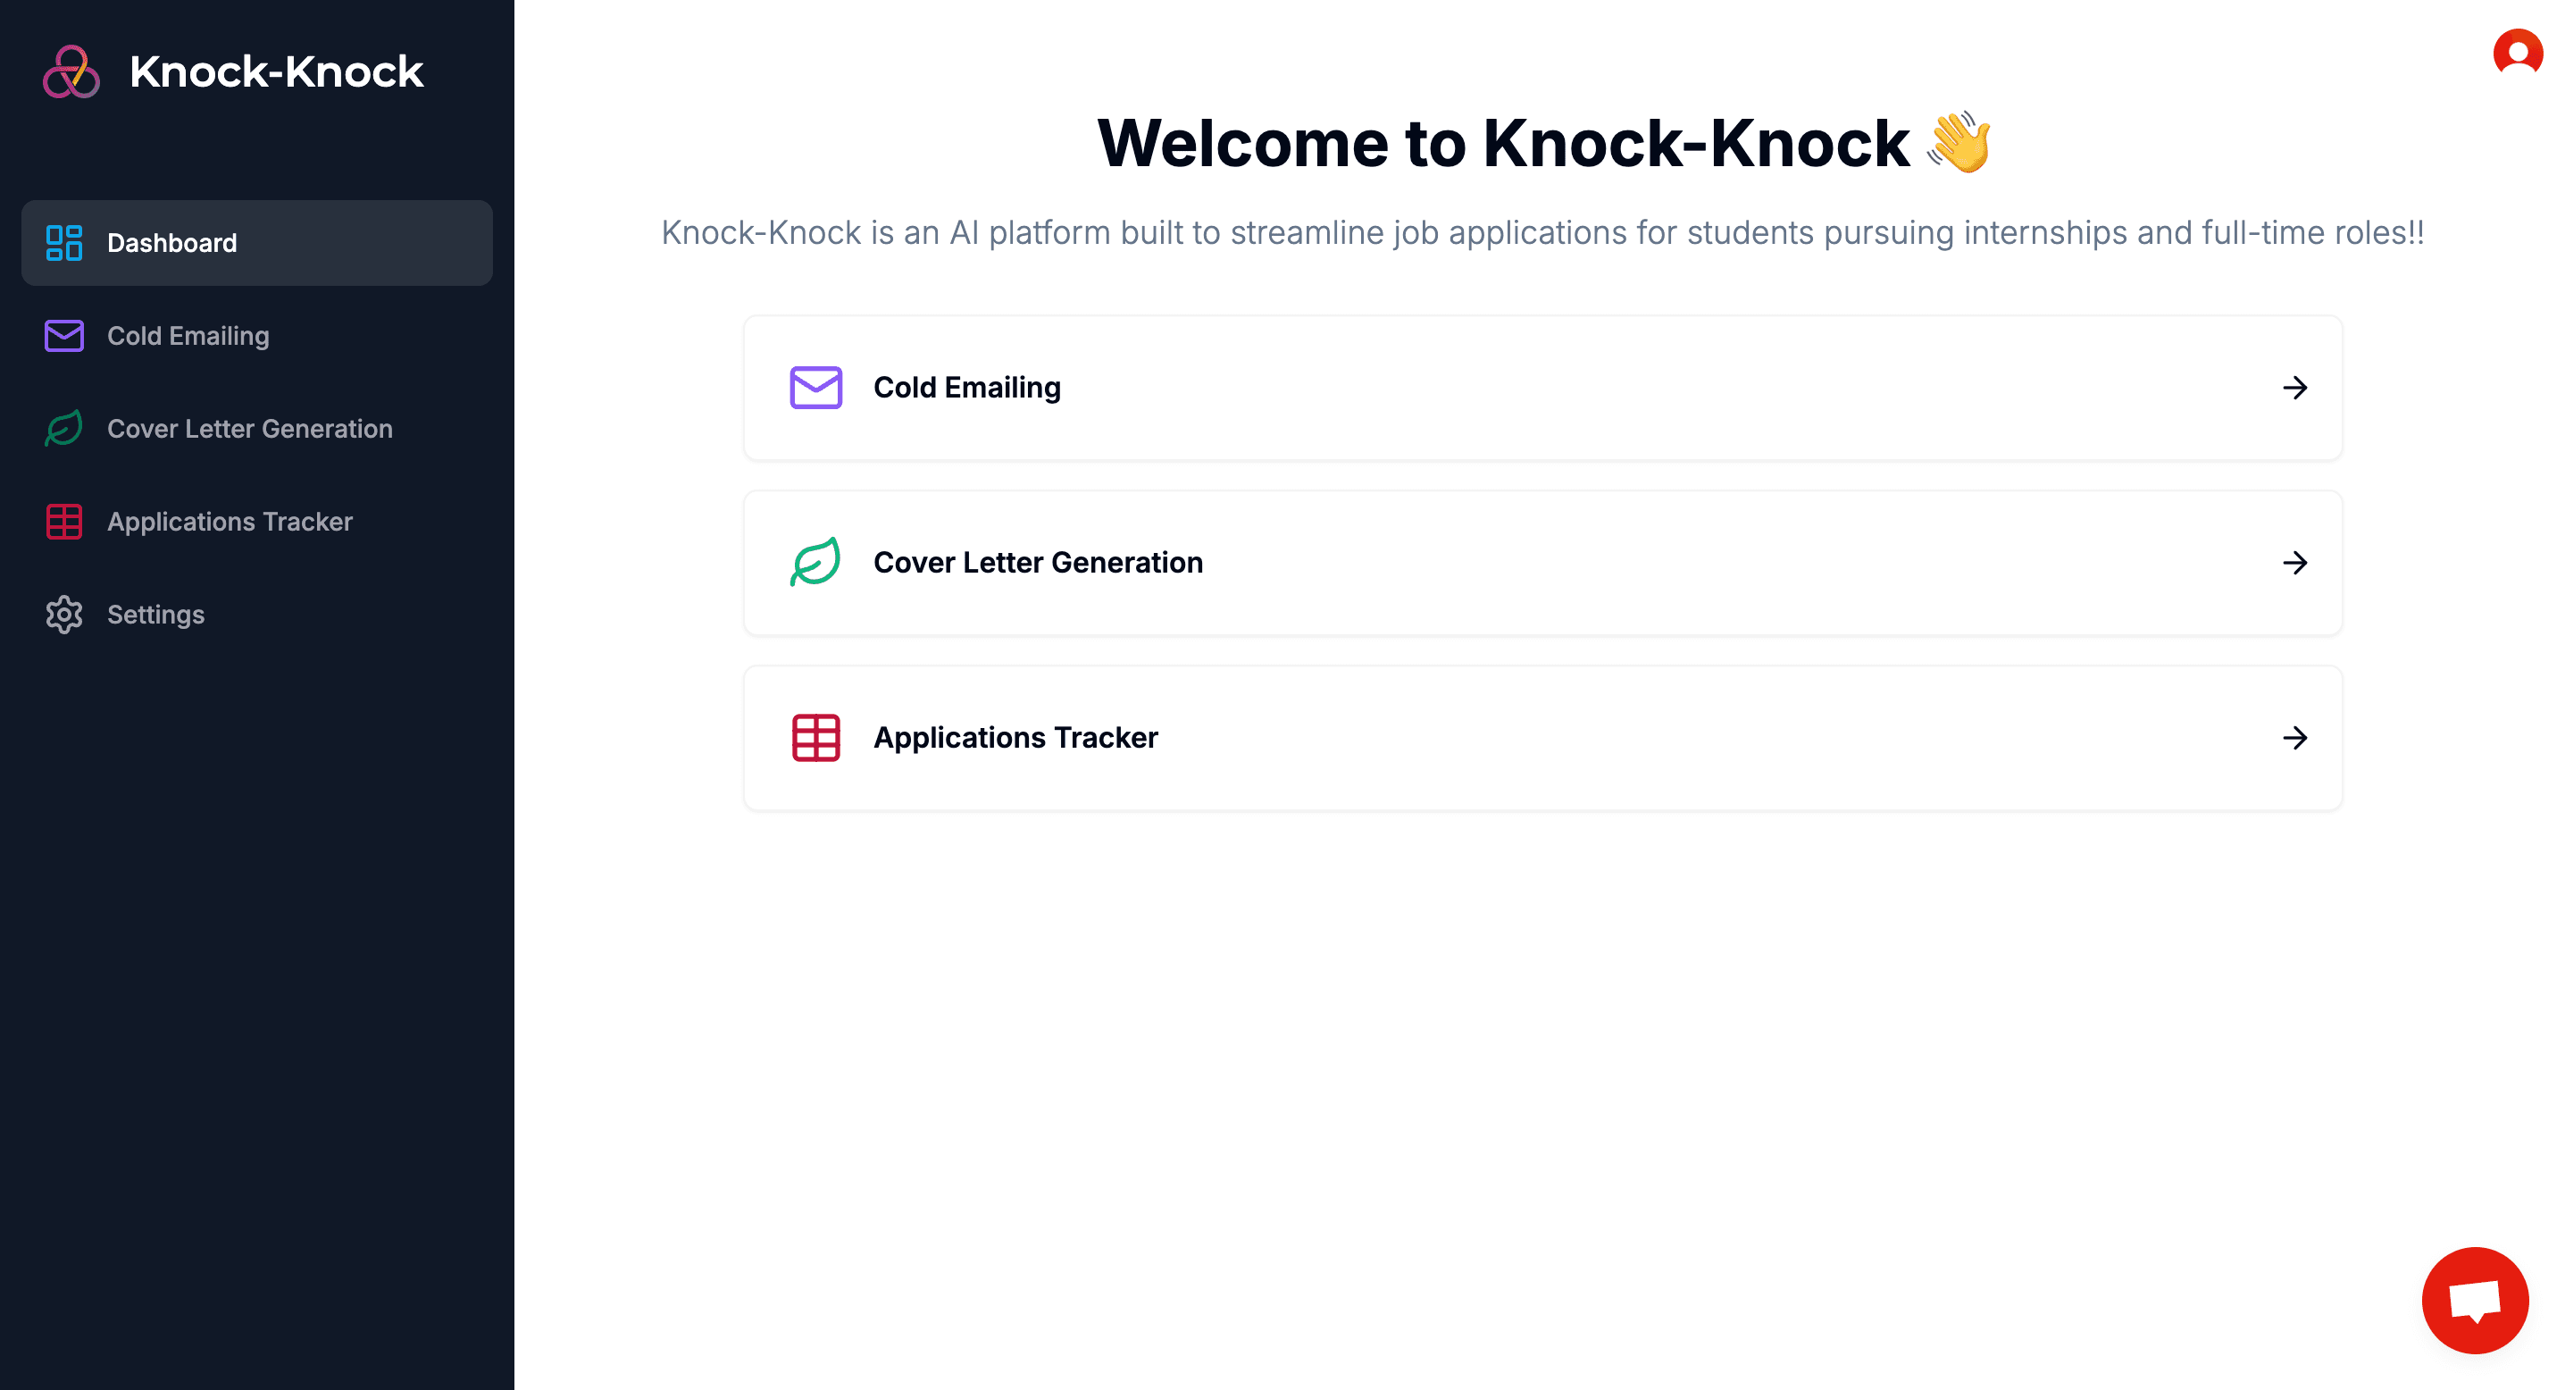Click the platform description sentence
The width and height of the screenshot is (2565, 1390).
1542,232
